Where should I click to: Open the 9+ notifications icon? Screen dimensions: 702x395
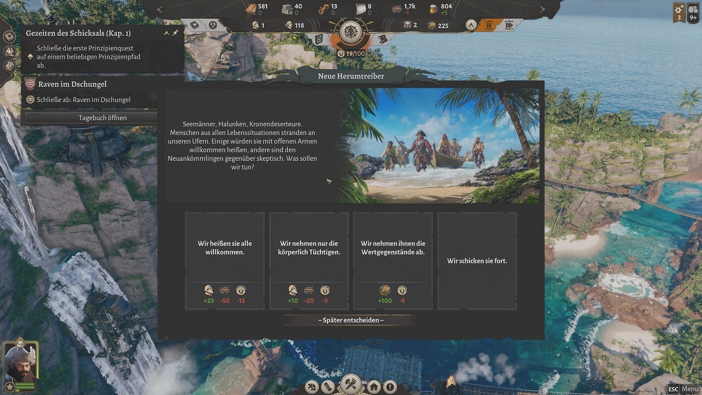[x=693, y=12]
